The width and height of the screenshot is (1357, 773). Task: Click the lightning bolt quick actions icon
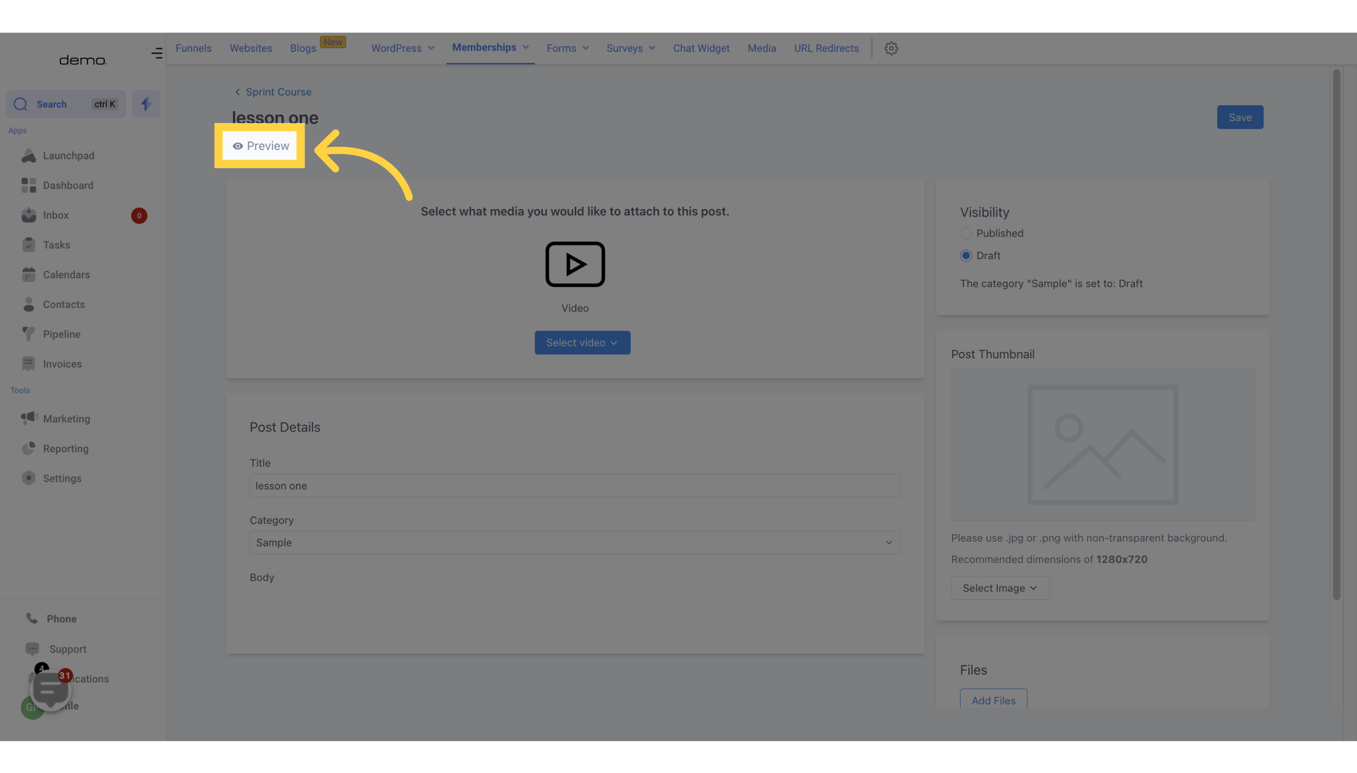pos(146,104)
